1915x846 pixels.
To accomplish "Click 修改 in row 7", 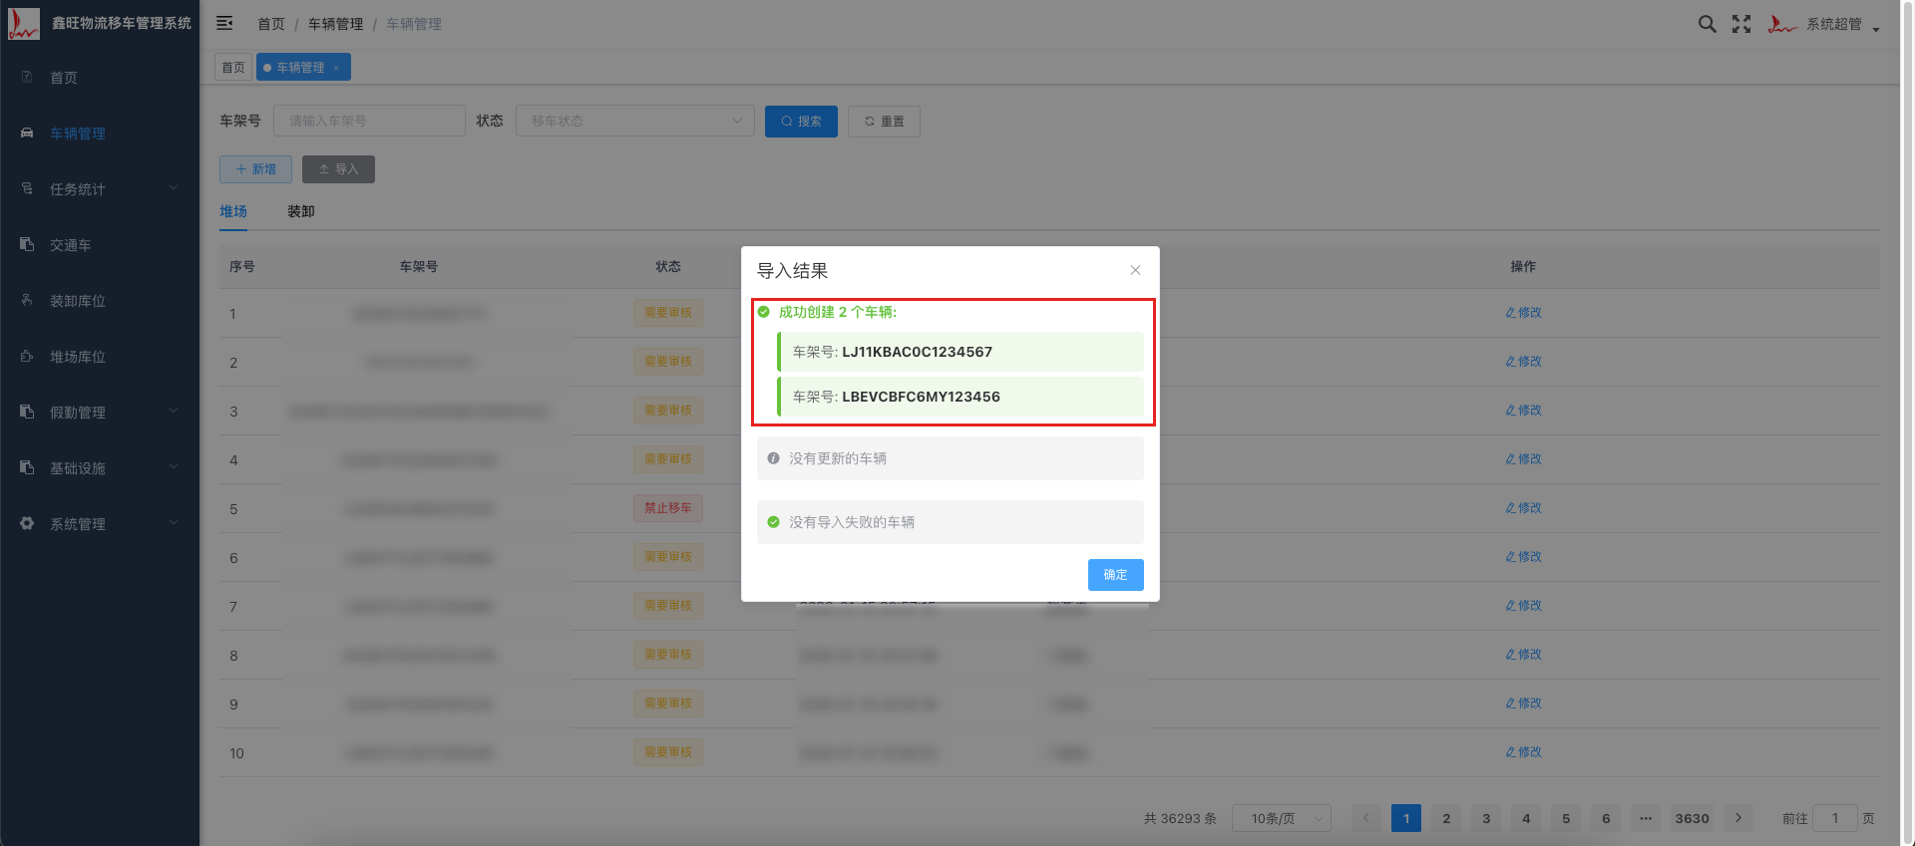I will 1523,606.
